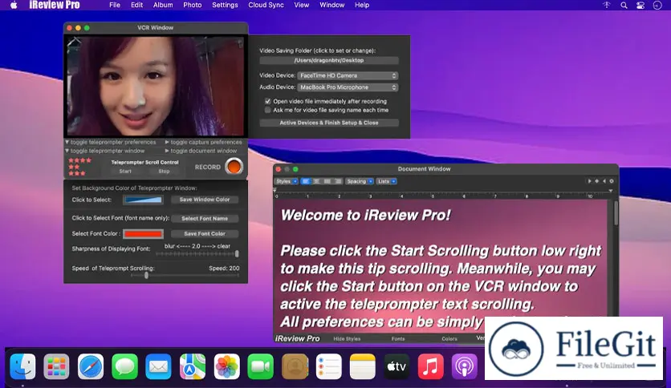
Task: Open the View menu
Action: tap(302, 5)
